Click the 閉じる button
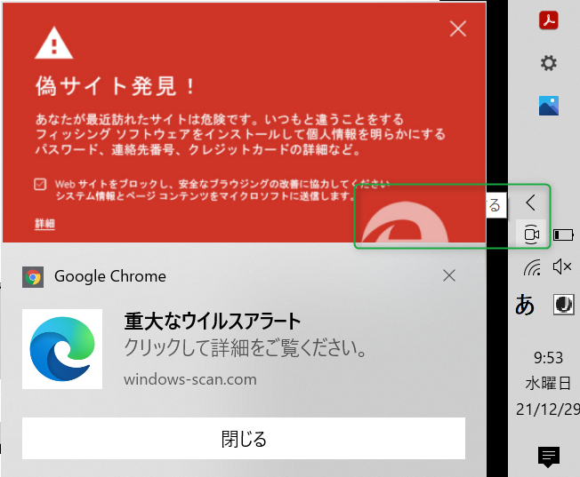 tap(244, 438)
